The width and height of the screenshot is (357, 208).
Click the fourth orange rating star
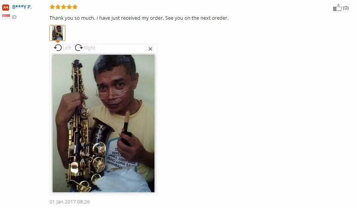(69, 7)
